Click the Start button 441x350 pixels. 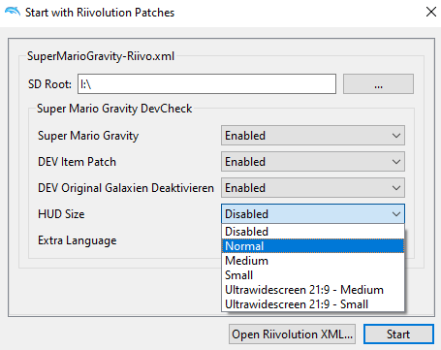pos(398,334)
